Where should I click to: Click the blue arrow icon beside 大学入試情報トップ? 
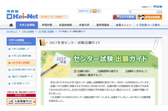(x=9, y=49)
